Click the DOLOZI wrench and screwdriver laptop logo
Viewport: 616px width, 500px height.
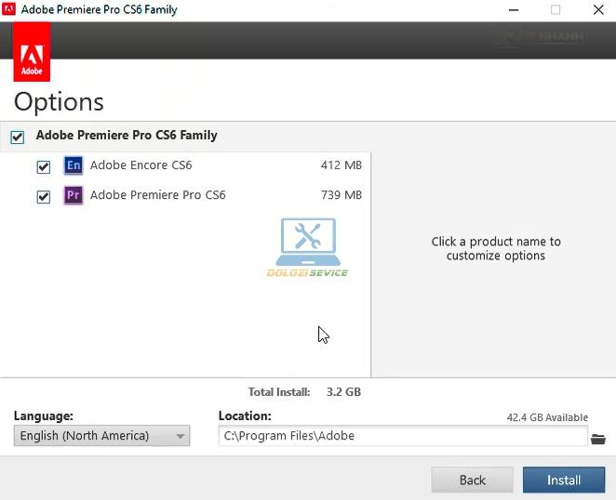click(x=307, y=243)
